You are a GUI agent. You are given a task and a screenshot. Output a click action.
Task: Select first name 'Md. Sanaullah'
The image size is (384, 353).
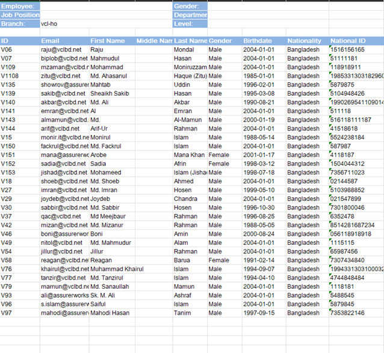pos(112,287)
